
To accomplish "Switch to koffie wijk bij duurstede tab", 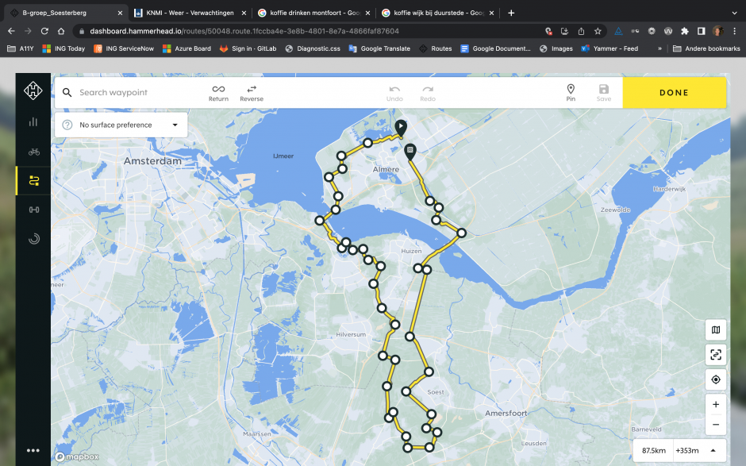I will pos(437,13).
